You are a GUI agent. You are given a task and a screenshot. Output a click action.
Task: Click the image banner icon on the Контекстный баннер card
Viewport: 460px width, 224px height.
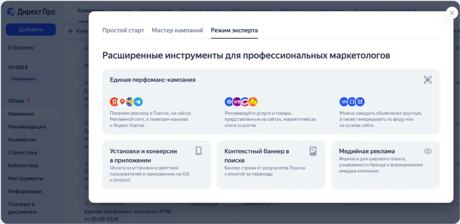(x=313, y=151)
